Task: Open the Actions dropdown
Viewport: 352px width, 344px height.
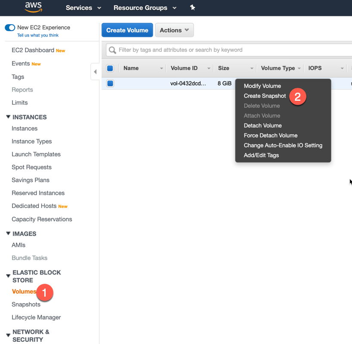Action: pos(174,30)
